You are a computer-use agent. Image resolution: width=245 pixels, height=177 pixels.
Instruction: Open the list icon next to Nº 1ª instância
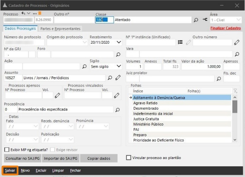(180, 42)
